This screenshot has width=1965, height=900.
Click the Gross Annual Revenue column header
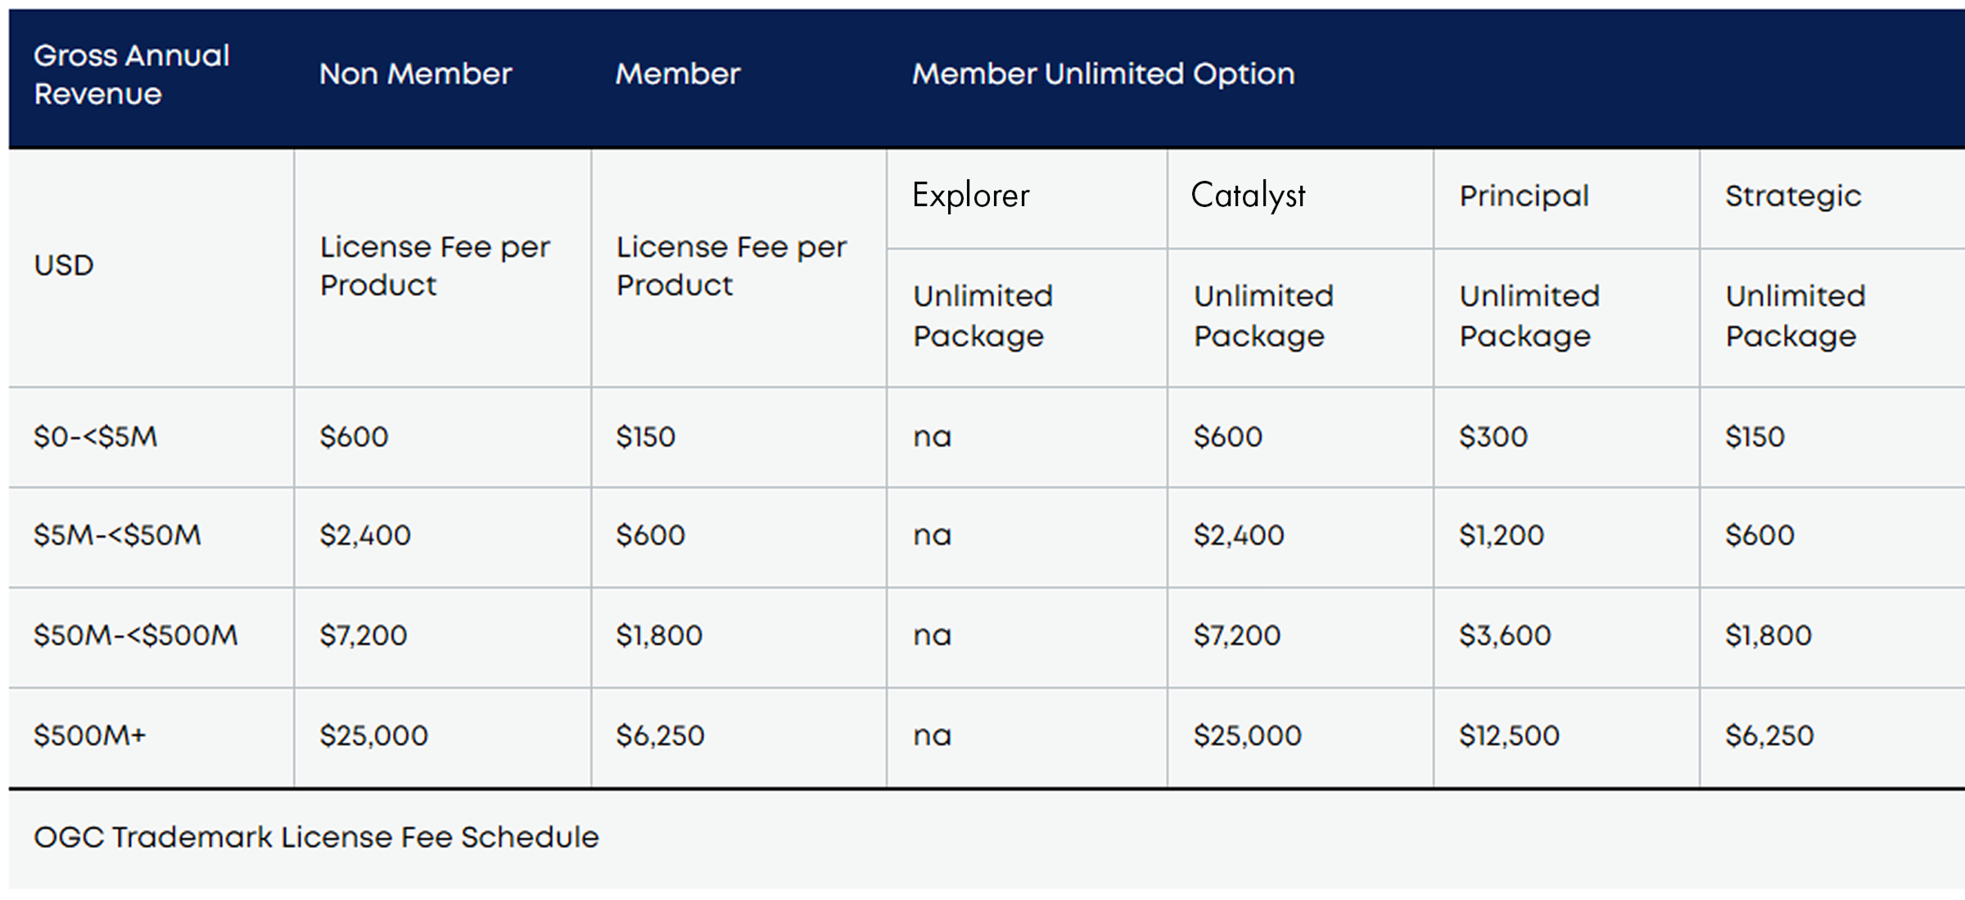(132, 74)
